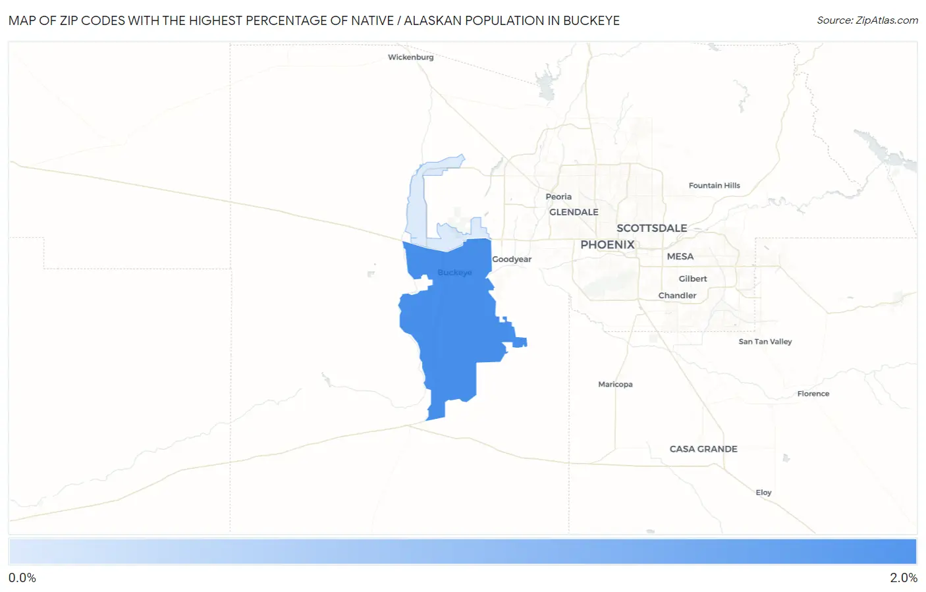Image resolution: width=926 pixels, height=592 pixels.
Task: Click the Eloy map label
Action: [x=763, y=493]
